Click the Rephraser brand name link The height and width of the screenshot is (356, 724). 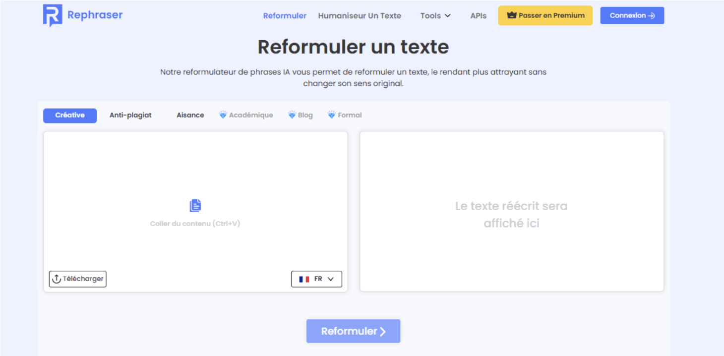pyautogui.click(x=95, y=15)
